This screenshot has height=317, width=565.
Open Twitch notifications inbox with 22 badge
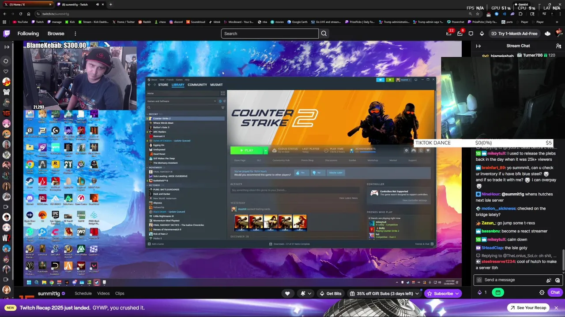pos(449,33)
